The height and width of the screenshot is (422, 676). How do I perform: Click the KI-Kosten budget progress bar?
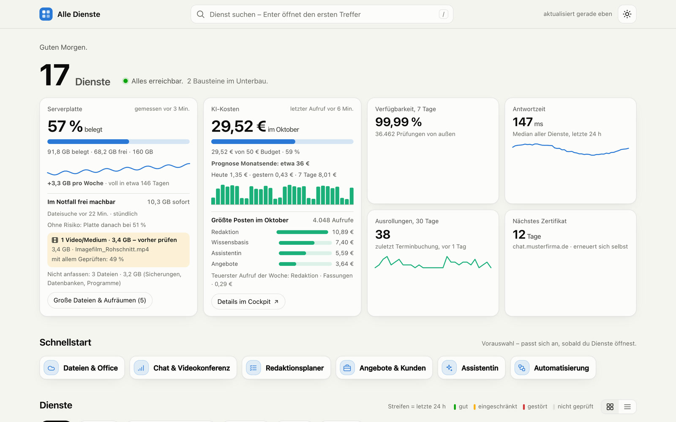coord(282,142)
